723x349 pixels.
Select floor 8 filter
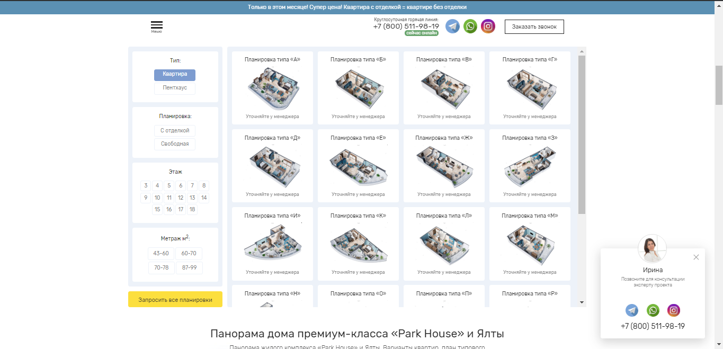pyautogui.click(x=204, y=185)
